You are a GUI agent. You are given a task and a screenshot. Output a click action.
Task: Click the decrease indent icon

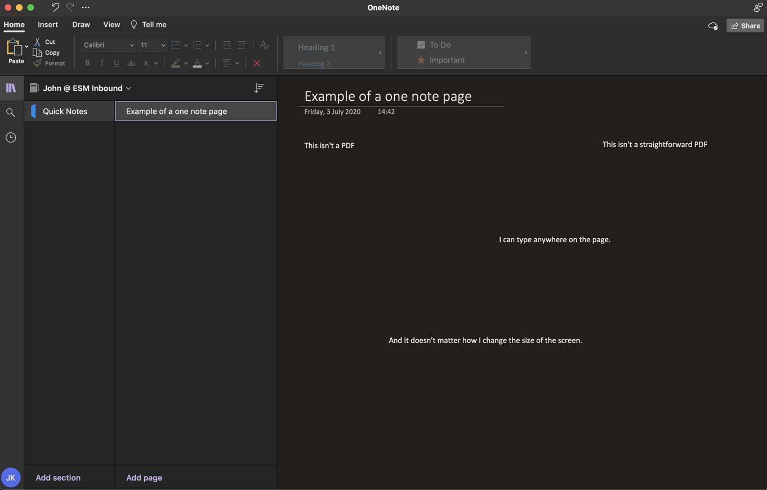[x=227, y=45]
